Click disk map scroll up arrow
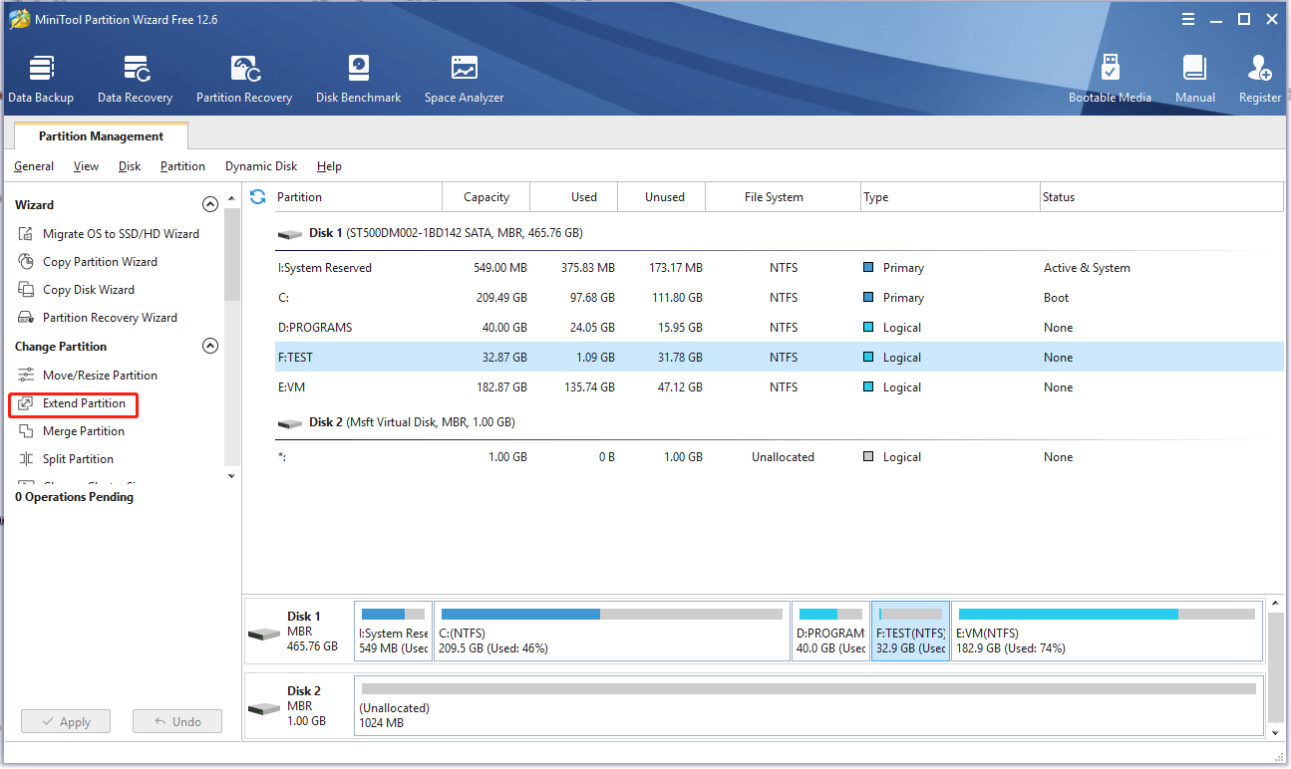The width and height of the screenshot is (1291, 769). [x=1275, y=605]
